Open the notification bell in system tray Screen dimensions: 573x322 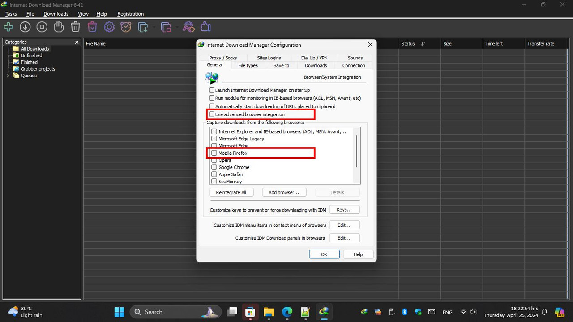tap(545, 312)
